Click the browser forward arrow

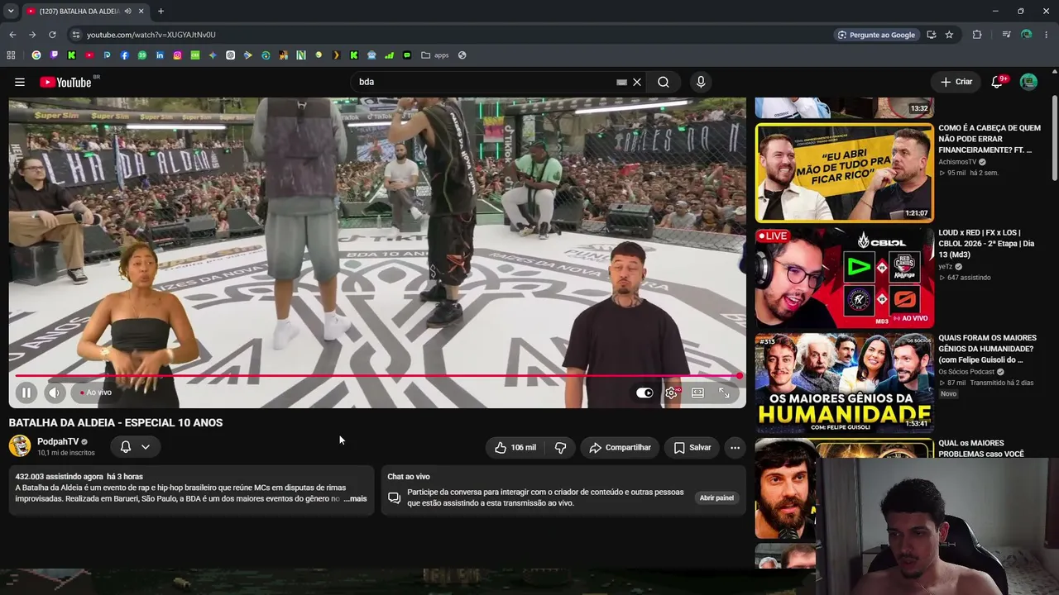coord(32,35)
